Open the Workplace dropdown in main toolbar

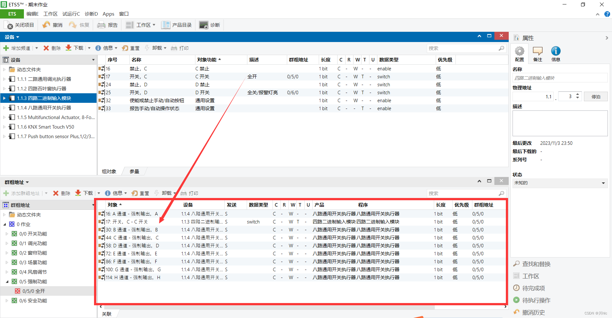pos(141,25)
